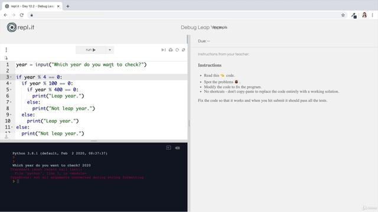Open the three-dot editor menu
378x212 pixels.
pyautogui.click(x=6, y=49)
